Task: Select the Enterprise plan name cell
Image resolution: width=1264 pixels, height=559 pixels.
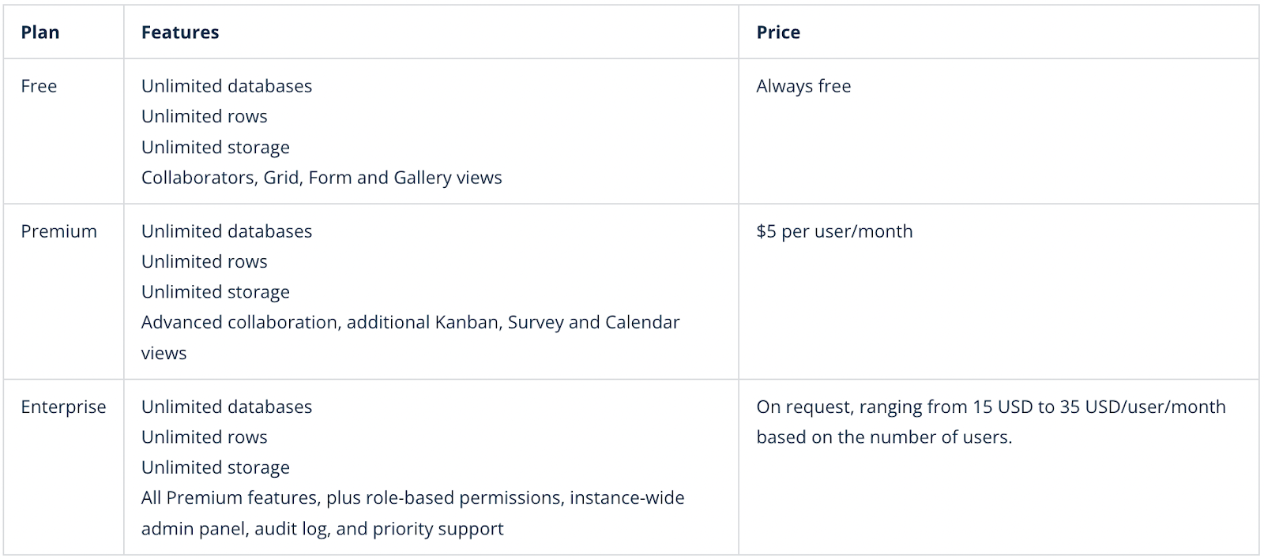Action: click(x=63, y=407)
